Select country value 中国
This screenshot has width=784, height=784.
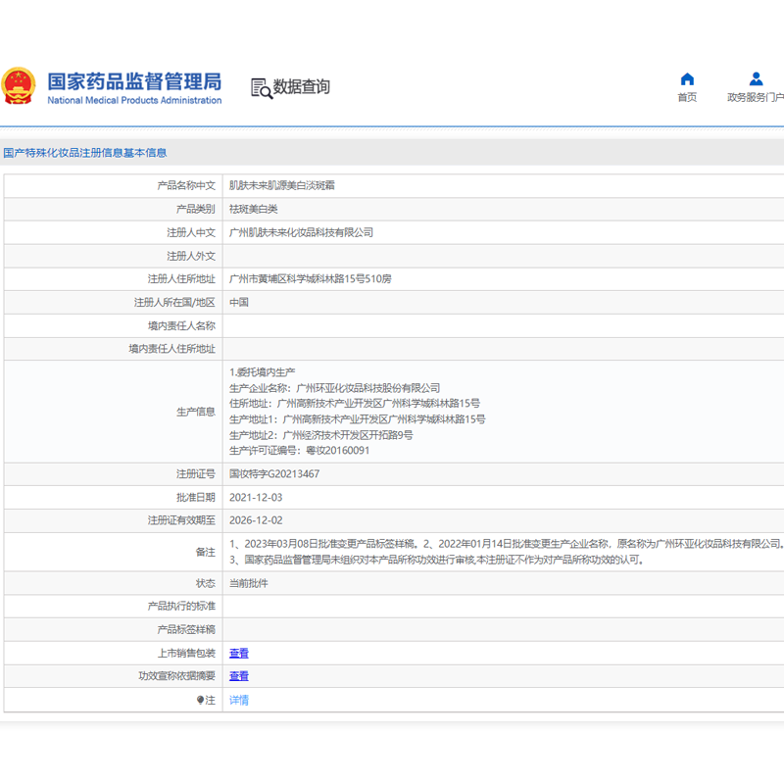coord(239,303)
